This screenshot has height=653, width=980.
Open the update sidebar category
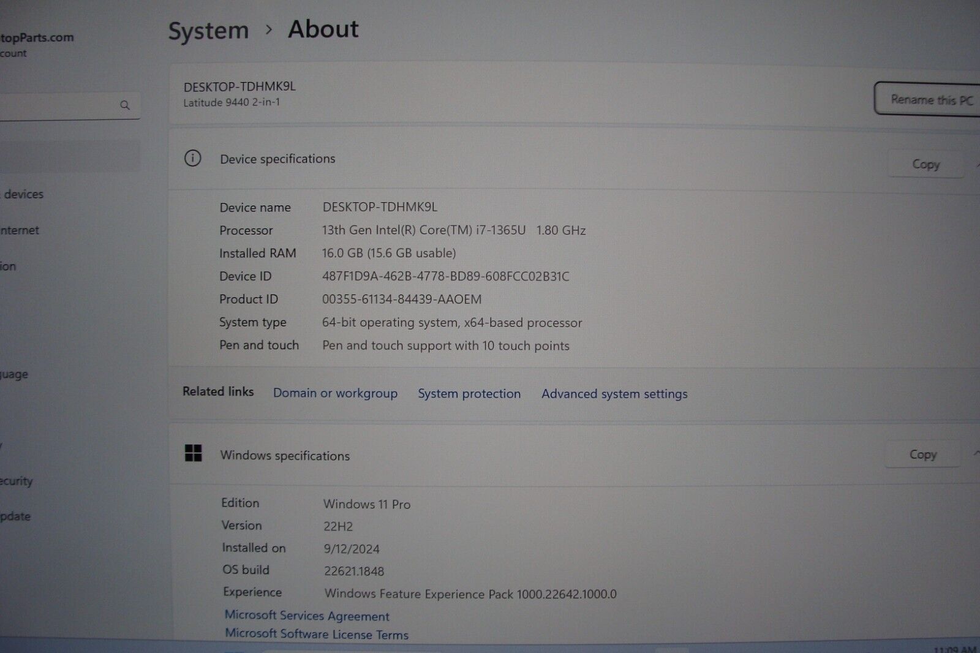click(x=15, y=516)
